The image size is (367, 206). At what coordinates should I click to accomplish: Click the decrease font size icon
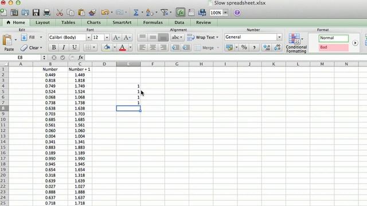(127, 37)
